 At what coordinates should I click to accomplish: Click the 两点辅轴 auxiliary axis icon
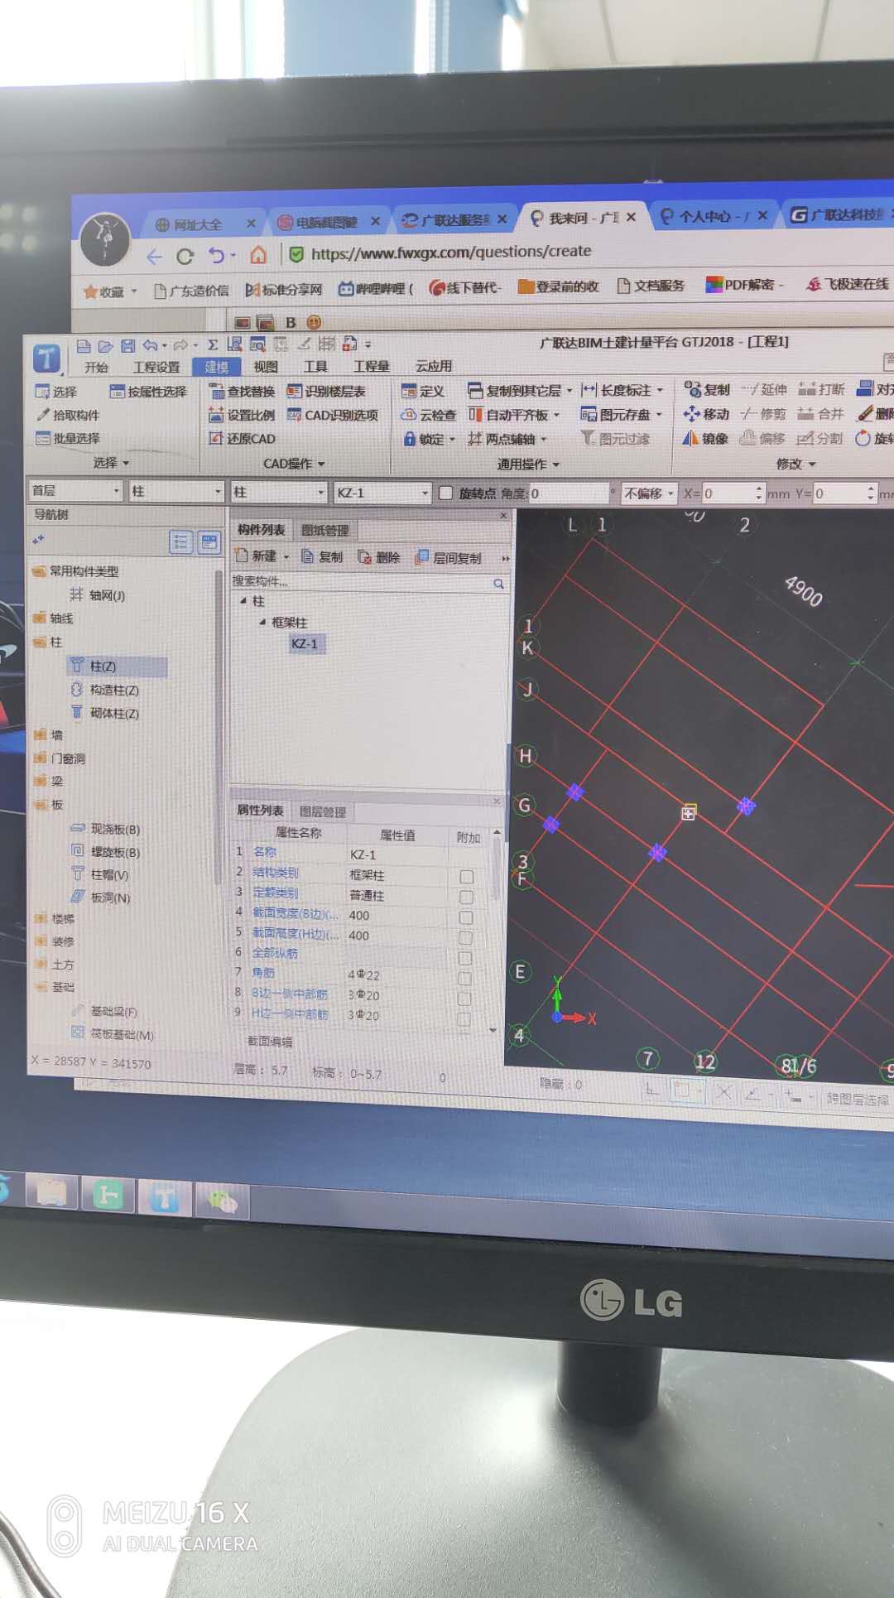(x=474, y=439)
